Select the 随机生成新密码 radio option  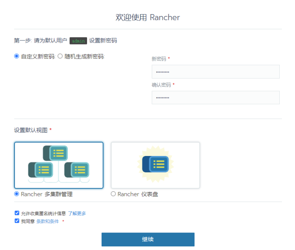point(60,56)
